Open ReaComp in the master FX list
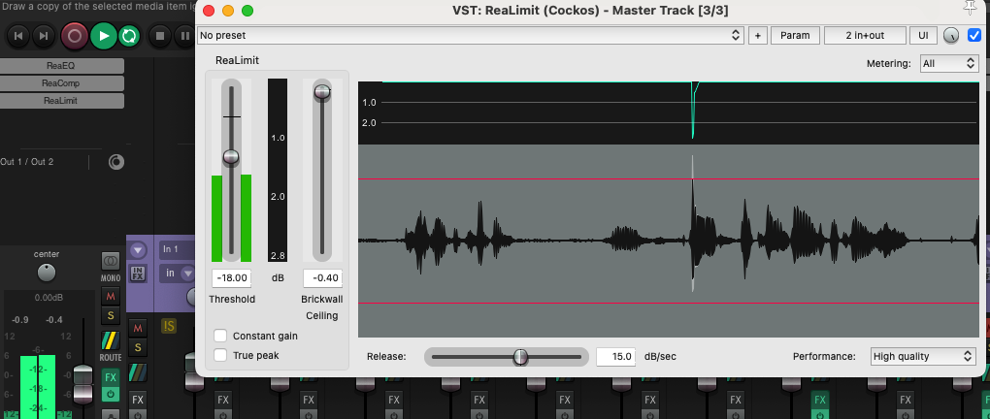Screen dimensions: 990x419 (61, 83)
